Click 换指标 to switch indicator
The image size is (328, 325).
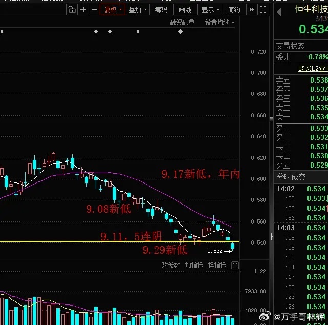[x=217, y=265]
